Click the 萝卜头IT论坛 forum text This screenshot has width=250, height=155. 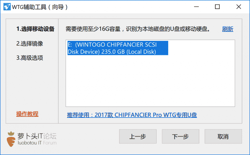[x=37, y=136]
